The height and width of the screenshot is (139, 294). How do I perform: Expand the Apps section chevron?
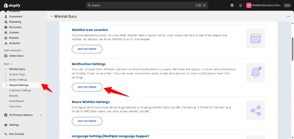pos(11,64)
